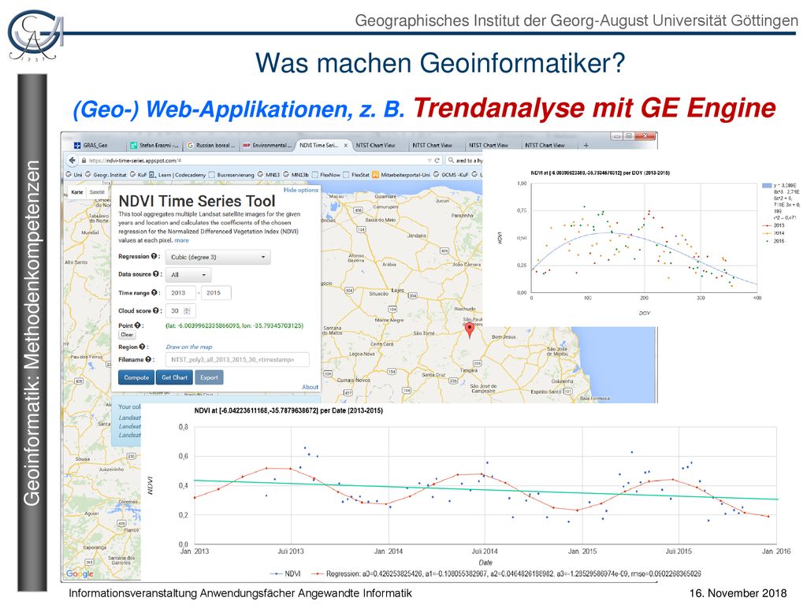Viewport: 807px width, 605px height.
Task: Switch to the GRAS_Geo tab
Action: [x=95, y=146]
